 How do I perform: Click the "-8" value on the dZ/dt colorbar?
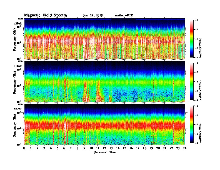(x=197, y=134)
